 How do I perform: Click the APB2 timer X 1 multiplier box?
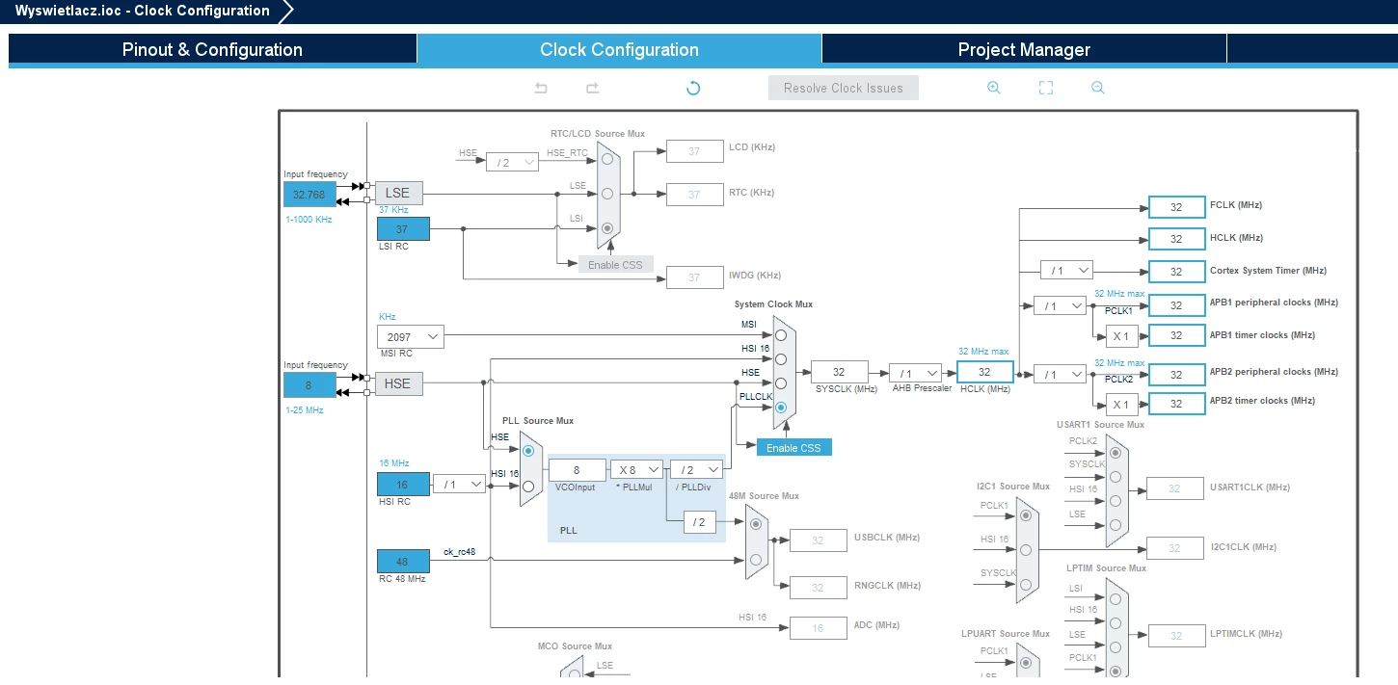pos(1120,405)
